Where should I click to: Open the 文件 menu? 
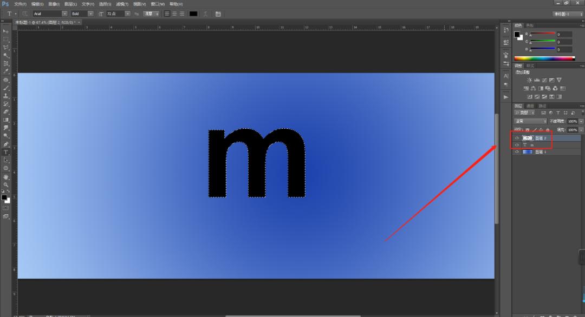point(19,4)
